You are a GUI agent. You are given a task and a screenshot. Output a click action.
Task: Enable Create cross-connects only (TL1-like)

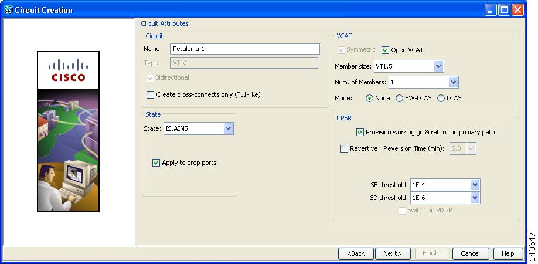(150, 95)
